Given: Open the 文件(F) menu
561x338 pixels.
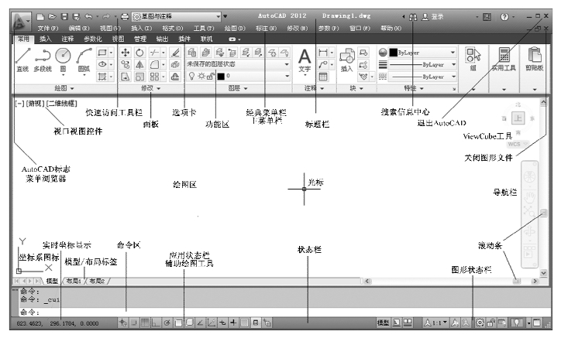Looking at the screenshot, I should pyautogui.click(x=47, y=28).
